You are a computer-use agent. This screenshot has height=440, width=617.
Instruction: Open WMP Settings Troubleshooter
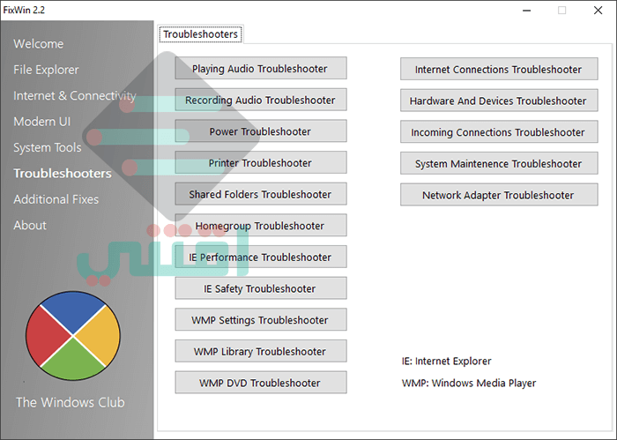pos(261,319)
